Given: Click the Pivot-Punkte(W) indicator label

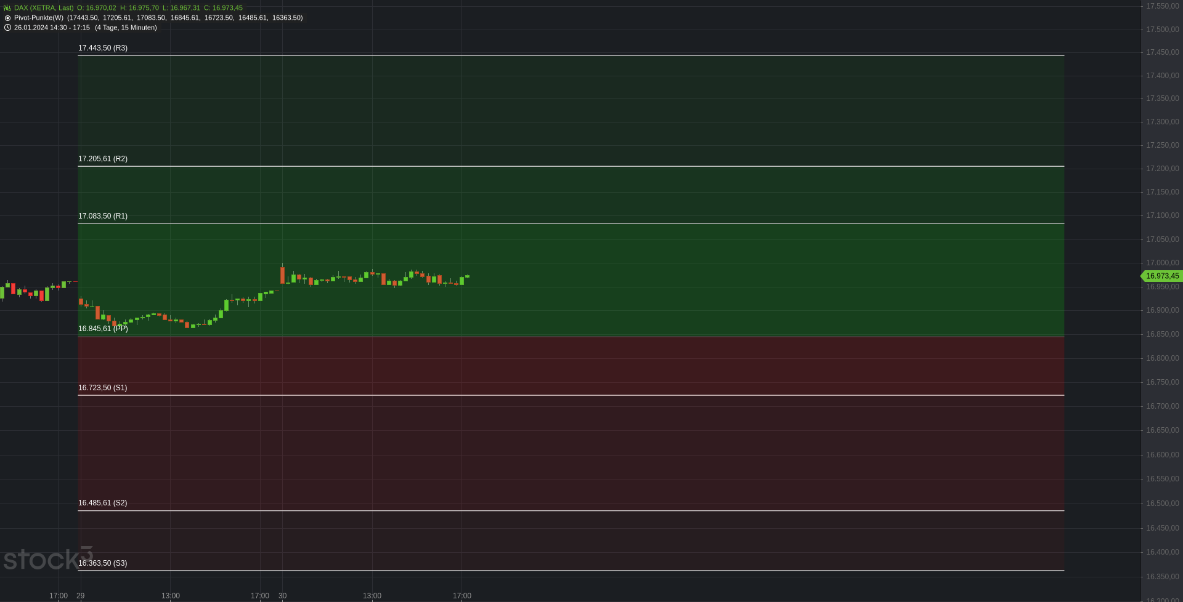Looking at the screenshot, I should point(39,18).
